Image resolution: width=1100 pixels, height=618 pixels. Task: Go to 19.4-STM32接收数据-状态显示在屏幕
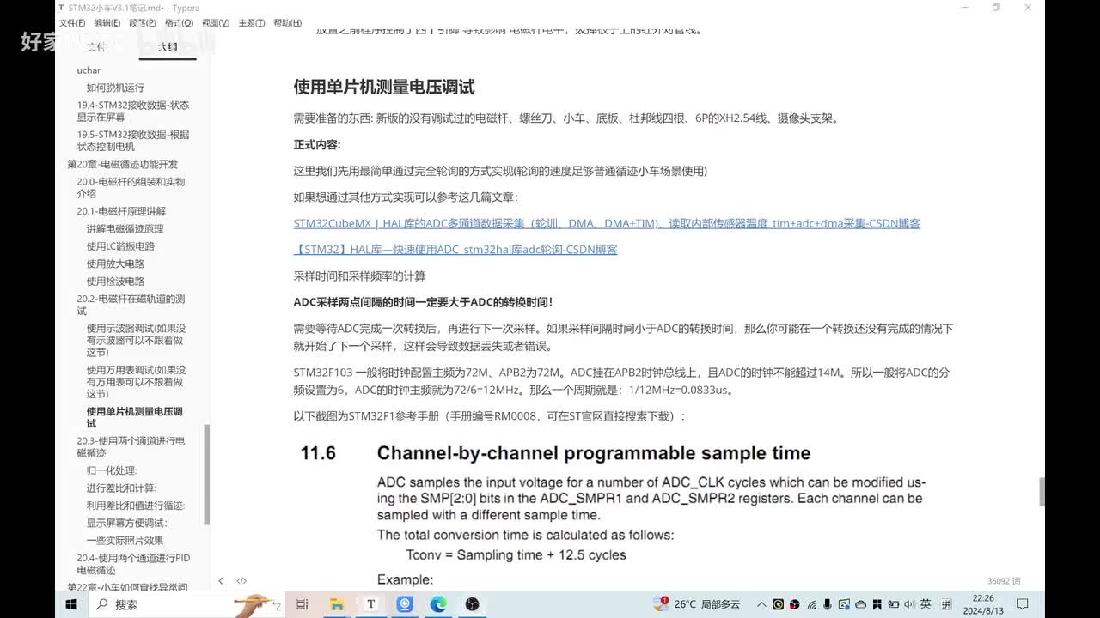click(x=133, y=111)
